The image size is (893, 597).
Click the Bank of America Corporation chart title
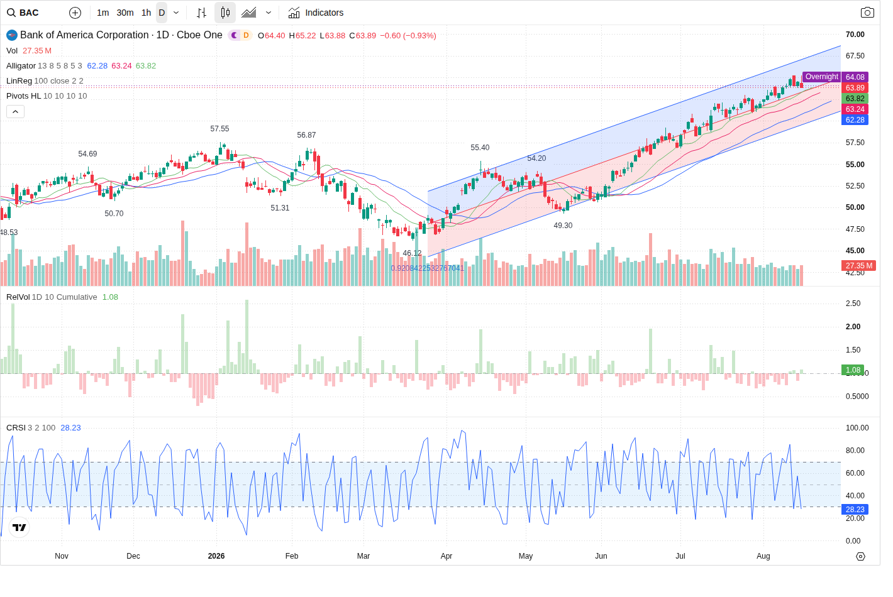pos(121,35)
